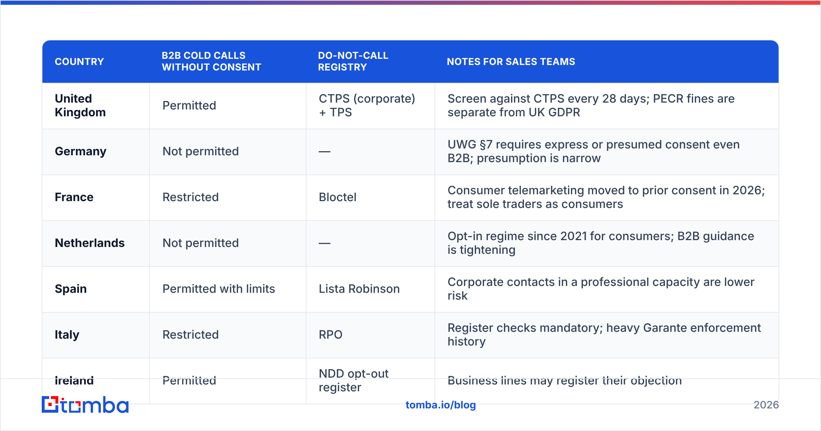Select the Germany country cell
This screenshot has height=431, width=821.
[81, 151]
